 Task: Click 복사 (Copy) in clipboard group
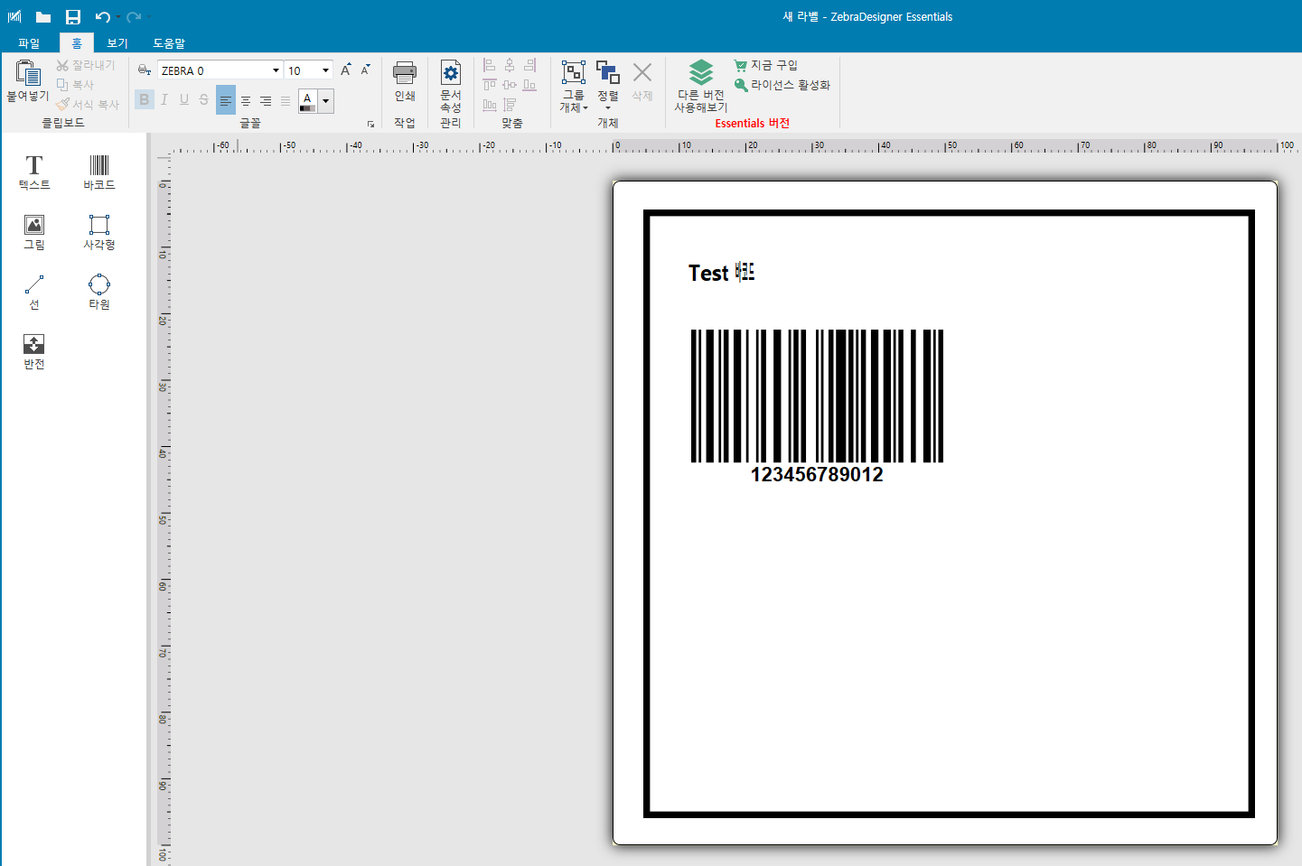tap(76, 85)
